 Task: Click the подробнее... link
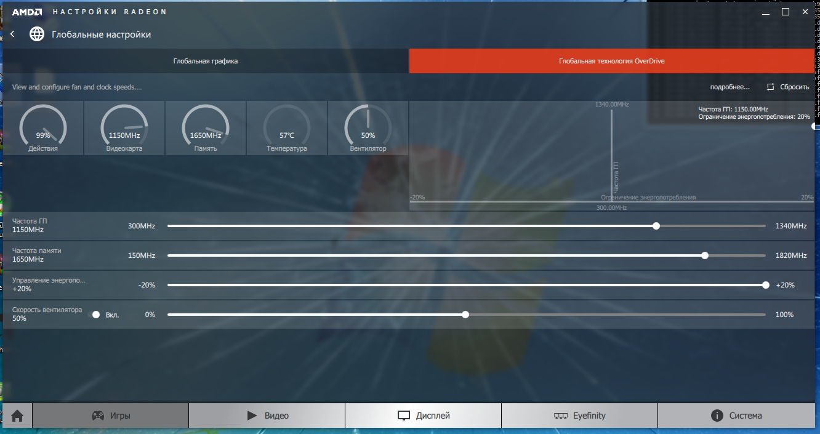[x=730, y=87]
